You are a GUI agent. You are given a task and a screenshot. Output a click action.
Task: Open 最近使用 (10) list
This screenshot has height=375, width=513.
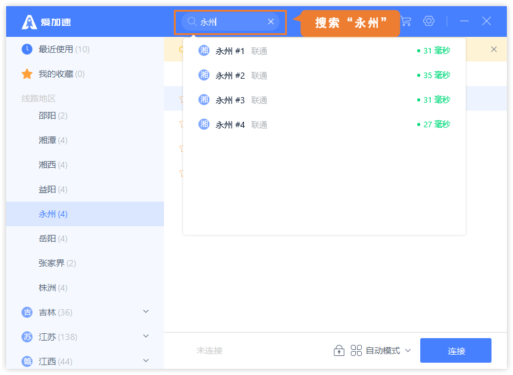[85, 49]
